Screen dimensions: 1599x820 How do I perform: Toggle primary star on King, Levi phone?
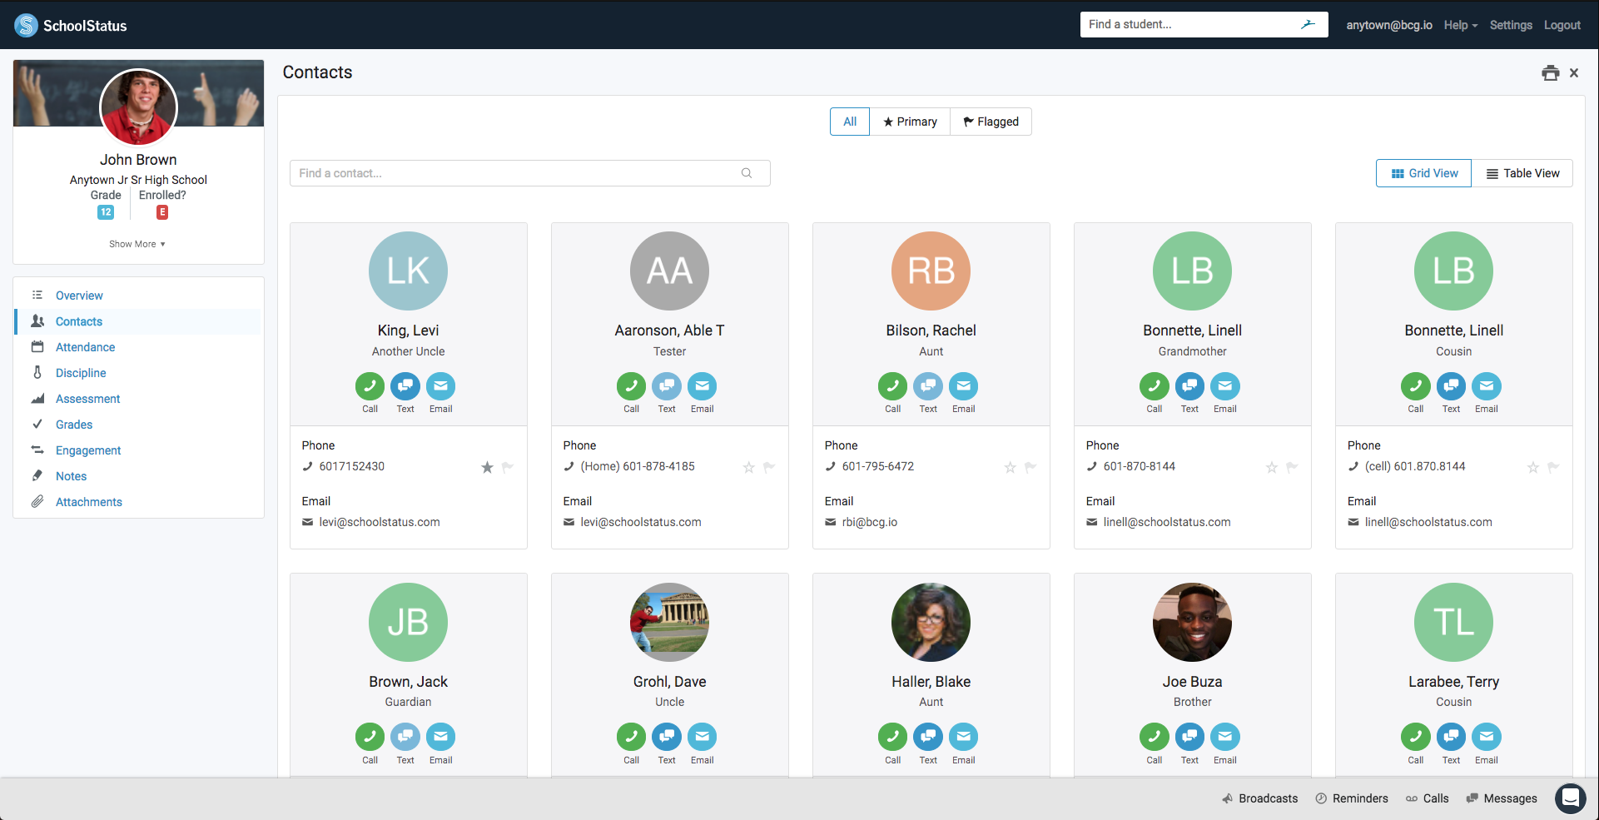(487, 467)
